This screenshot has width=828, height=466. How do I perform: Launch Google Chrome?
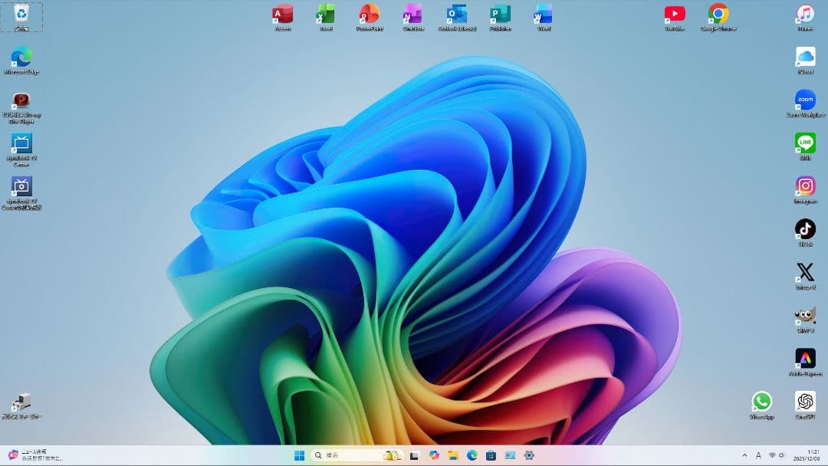(718, 13)
